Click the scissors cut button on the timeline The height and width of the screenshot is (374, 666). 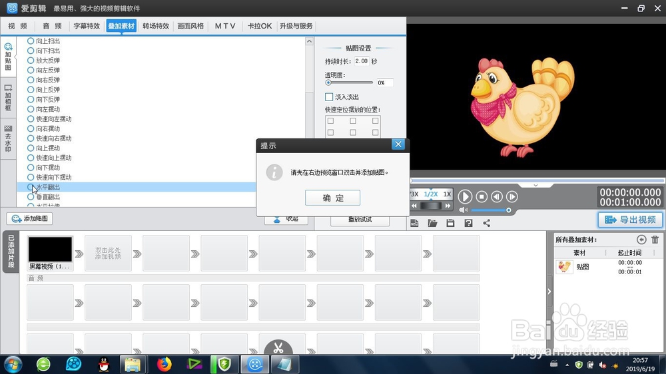click(x=278, y=348)
